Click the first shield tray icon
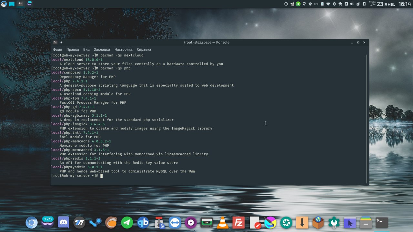This screenshot has height=232, width=413. (304, 4)
